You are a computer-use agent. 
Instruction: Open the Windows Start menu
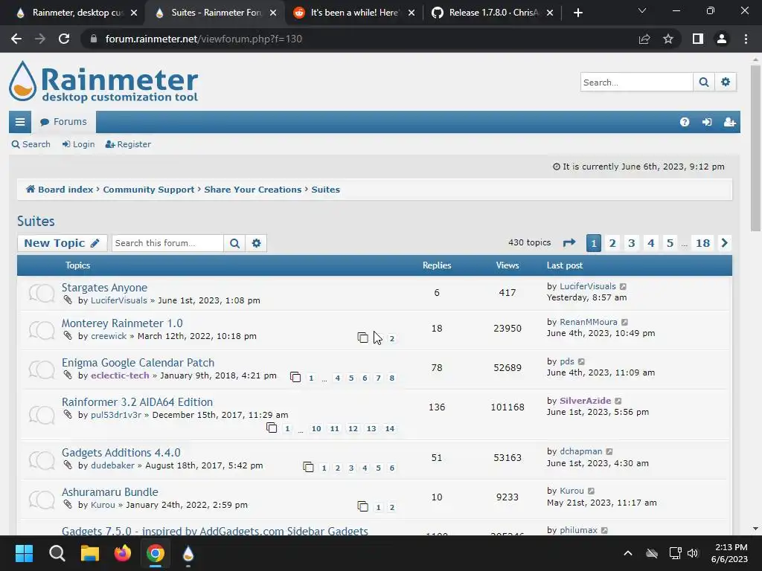tap(24, 553)
